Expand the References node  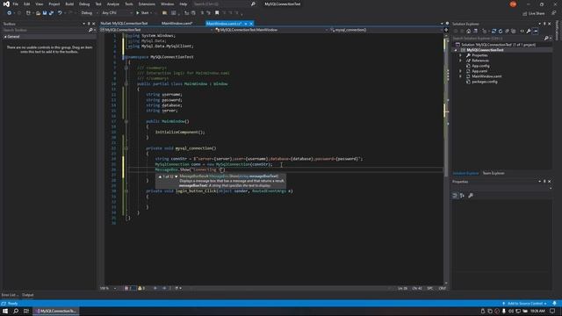(x=460, y=61)
